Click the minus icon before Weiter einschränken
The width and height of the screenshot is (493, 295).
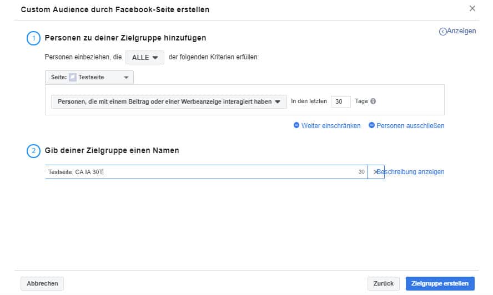296,125
